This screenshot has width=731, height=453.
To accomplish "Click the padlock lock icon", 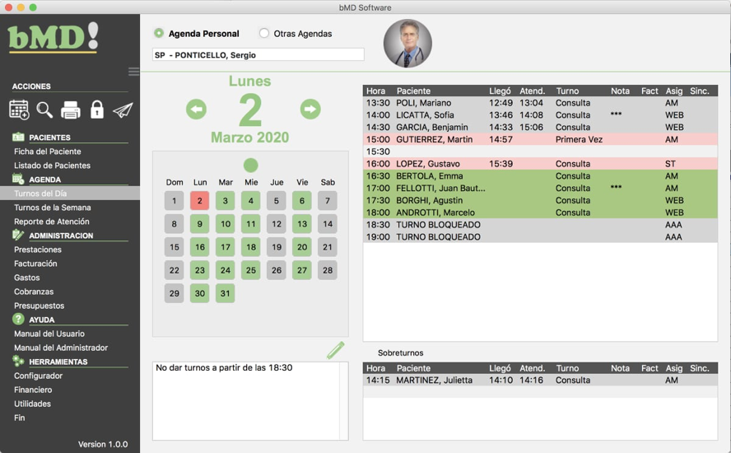I will coord(97,110).
